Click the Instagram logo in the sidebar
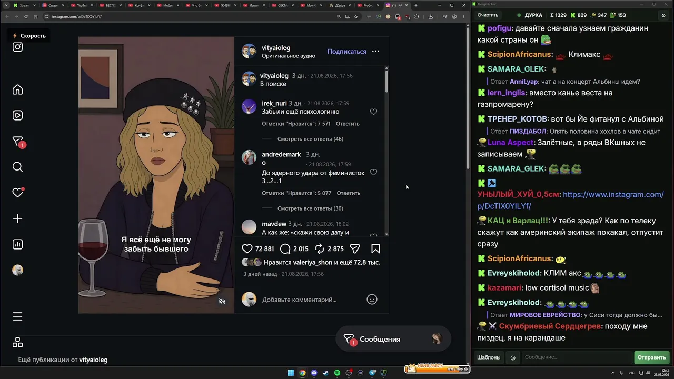 click(17, 47)
